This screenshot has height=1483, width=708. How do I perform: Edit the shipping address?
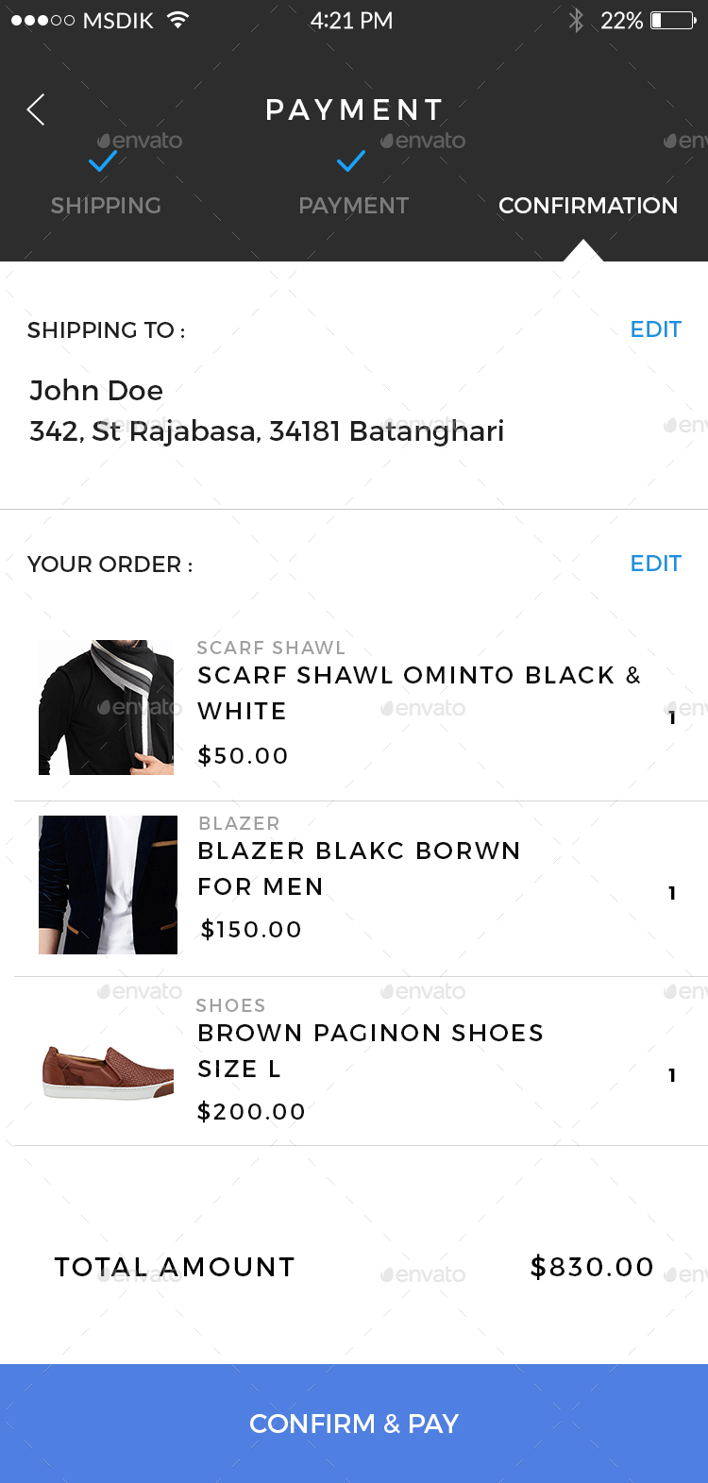pyautogui.click(x=655, y=329)
